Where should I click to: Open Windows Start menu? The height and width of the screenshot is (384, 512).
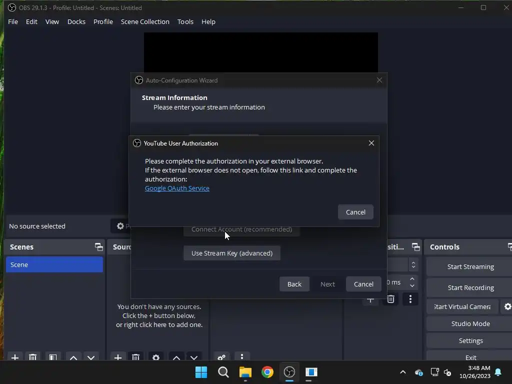201,372
